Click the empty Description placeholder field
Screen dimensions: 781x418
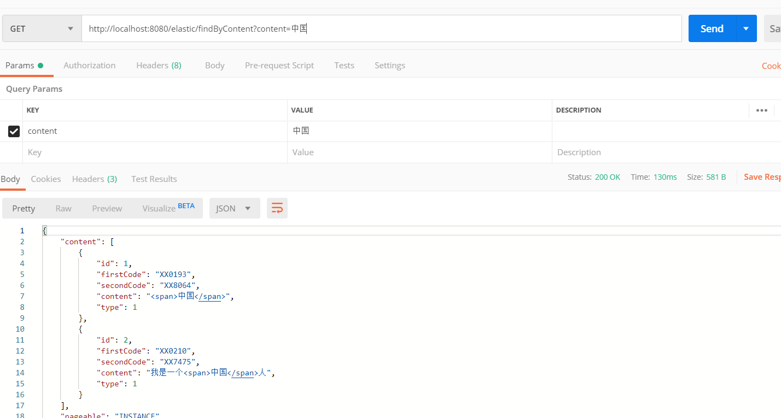(666, 152)
